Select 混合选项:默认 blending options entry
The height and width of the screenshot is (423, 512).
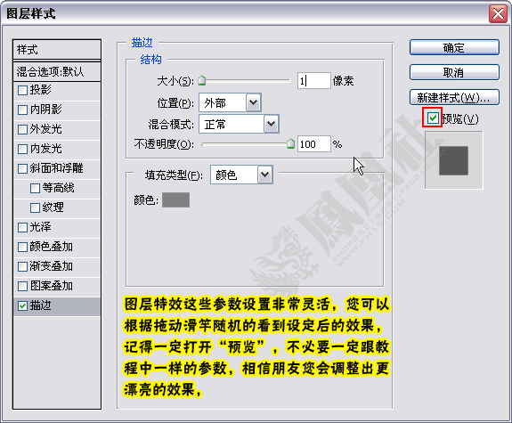click(x=57, y=71)
